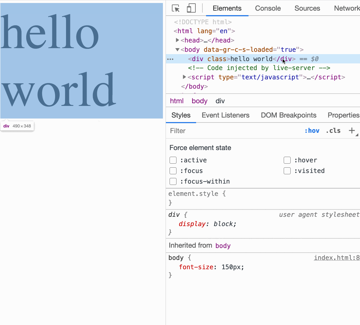Image resolution: width=360 pixels, height=325 pixels.
Task: Toggle the :focus force state checkbox
Action: [x=173, y=171]
